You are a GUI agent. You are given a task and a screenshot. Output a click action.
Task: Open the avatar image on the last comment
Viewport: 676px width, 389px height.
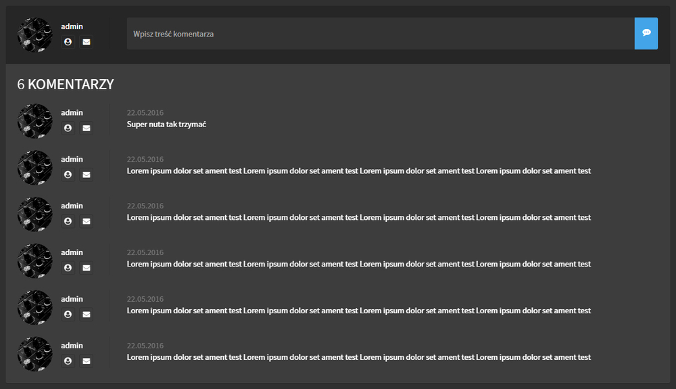tap(34, 354)
